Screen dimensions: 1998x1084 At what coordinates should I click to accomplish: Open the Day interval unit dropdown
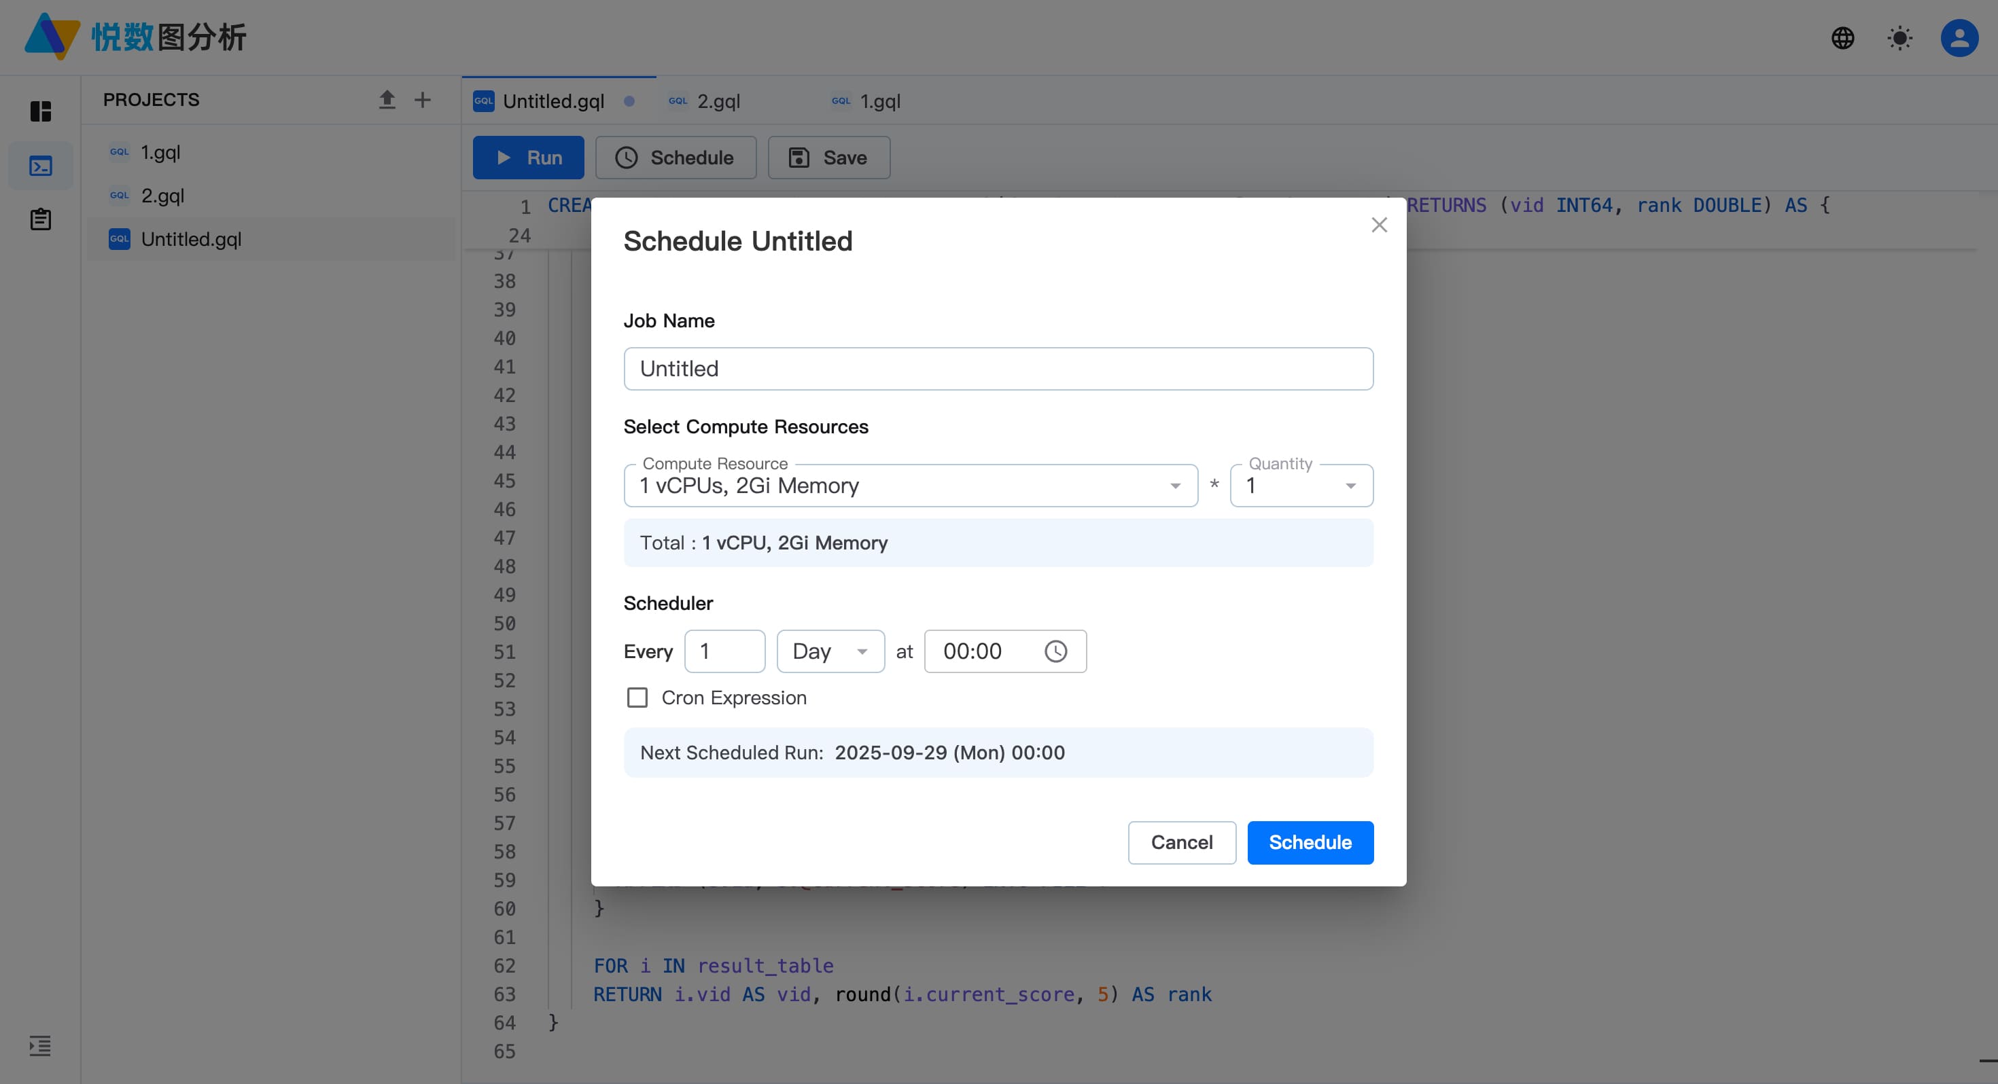(x=830, y=651)
